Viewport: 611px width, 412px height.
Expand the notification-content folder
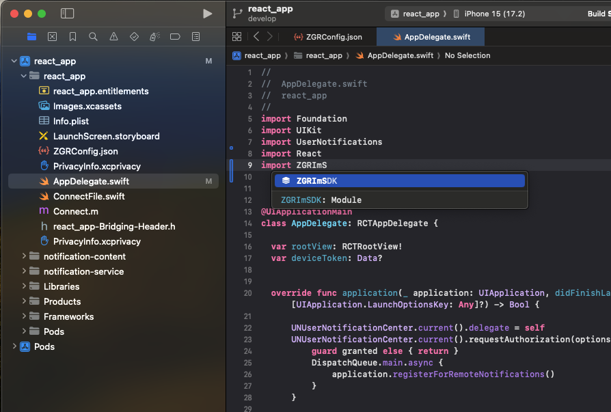click(x=24, y=256)
